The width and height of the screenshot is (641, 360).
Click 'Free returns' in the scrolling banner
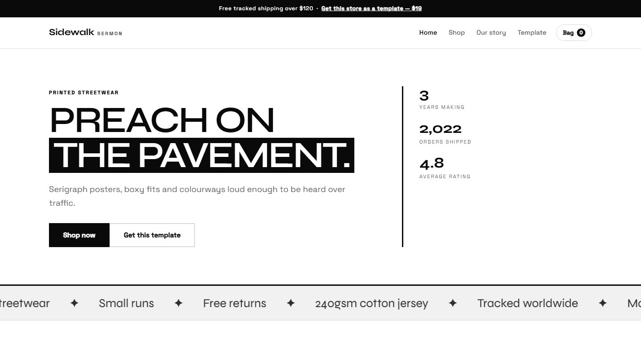point(235,303)
